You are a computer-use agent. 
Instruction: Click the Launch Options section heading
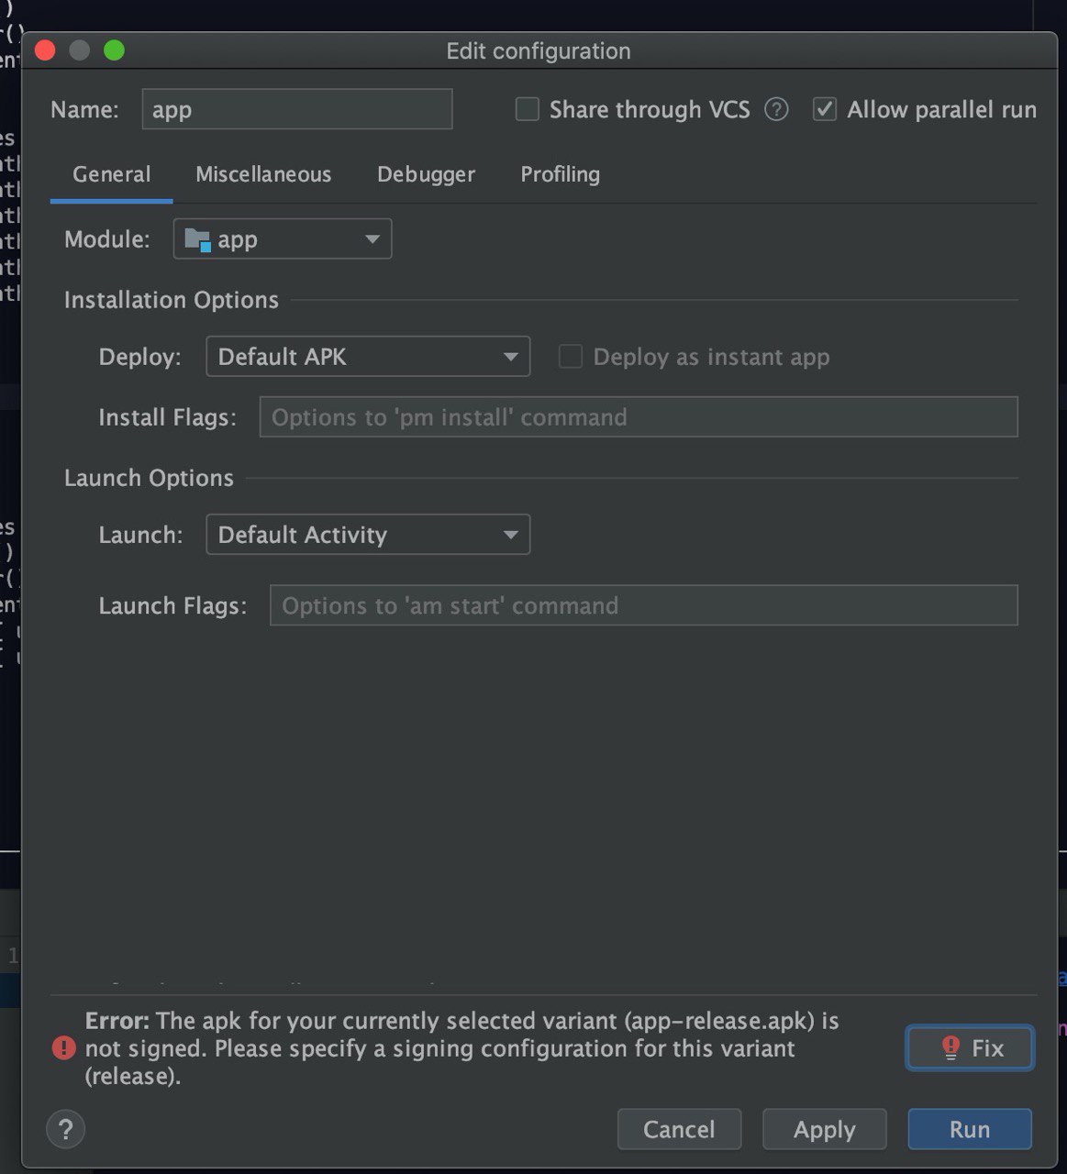[x=149, y=478]
